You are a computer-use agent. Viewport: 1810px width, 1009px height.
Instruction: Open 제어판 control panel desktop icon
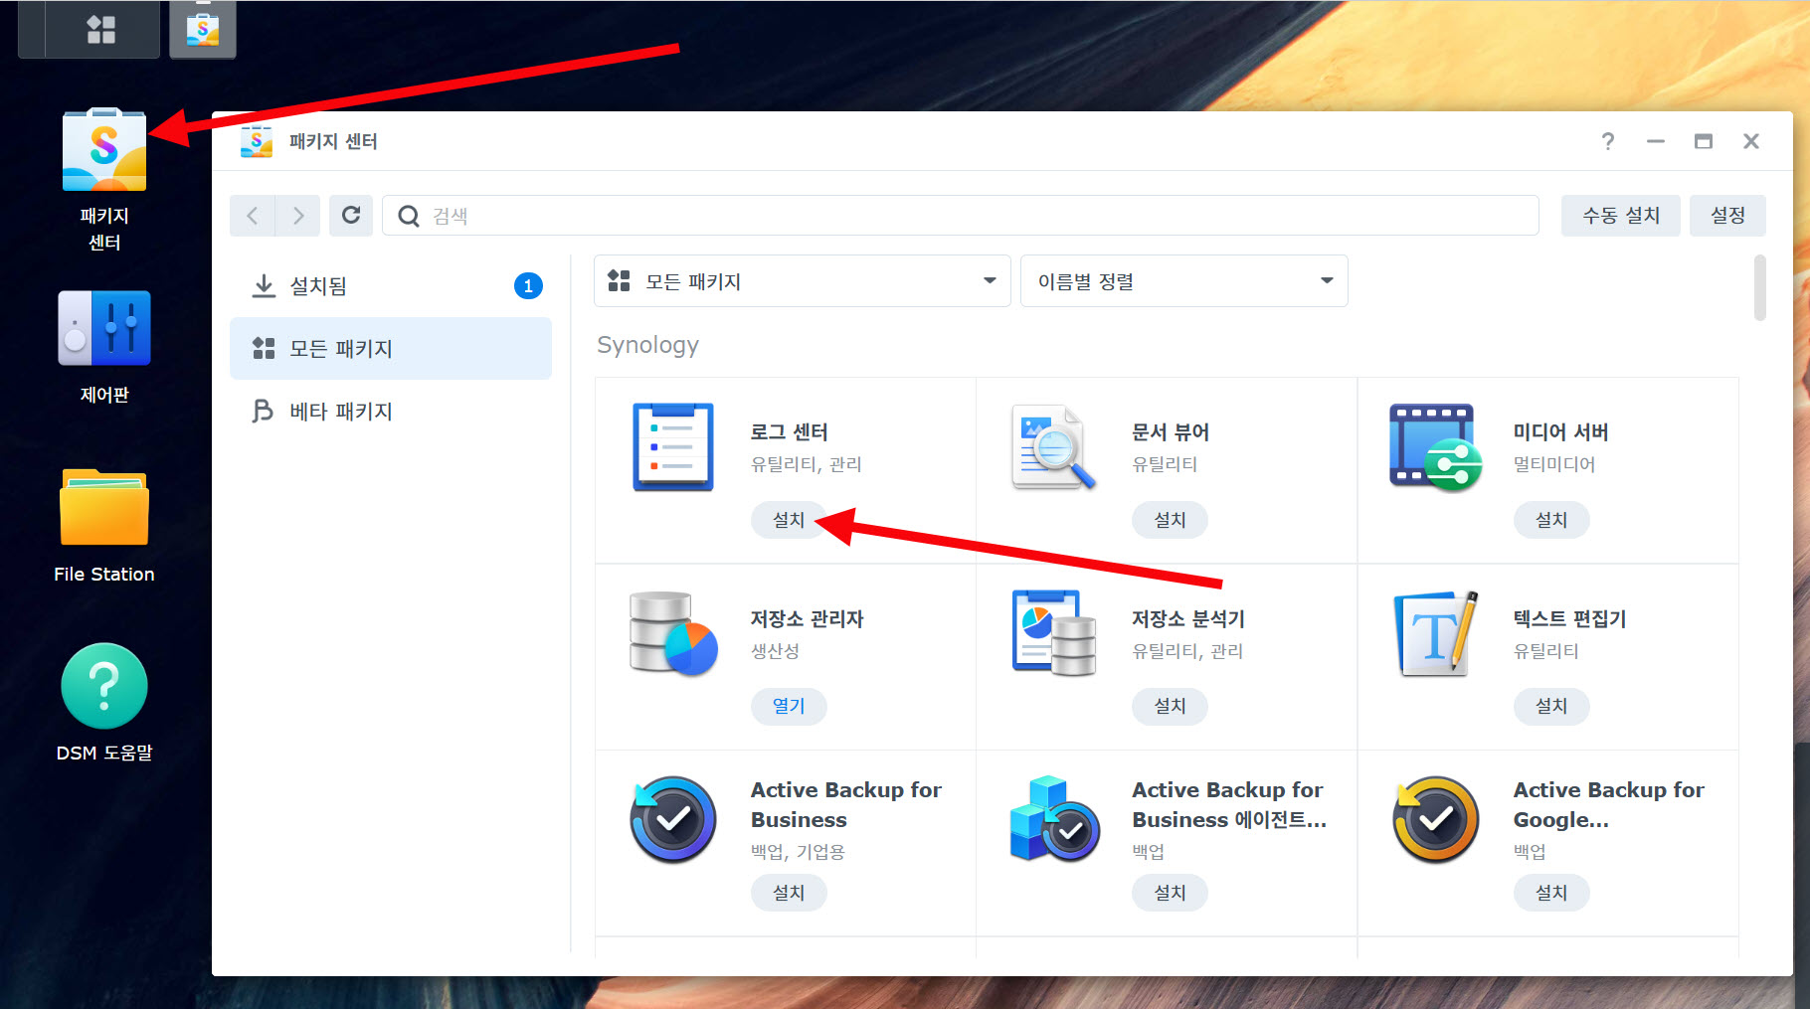[x=104, y=328]
